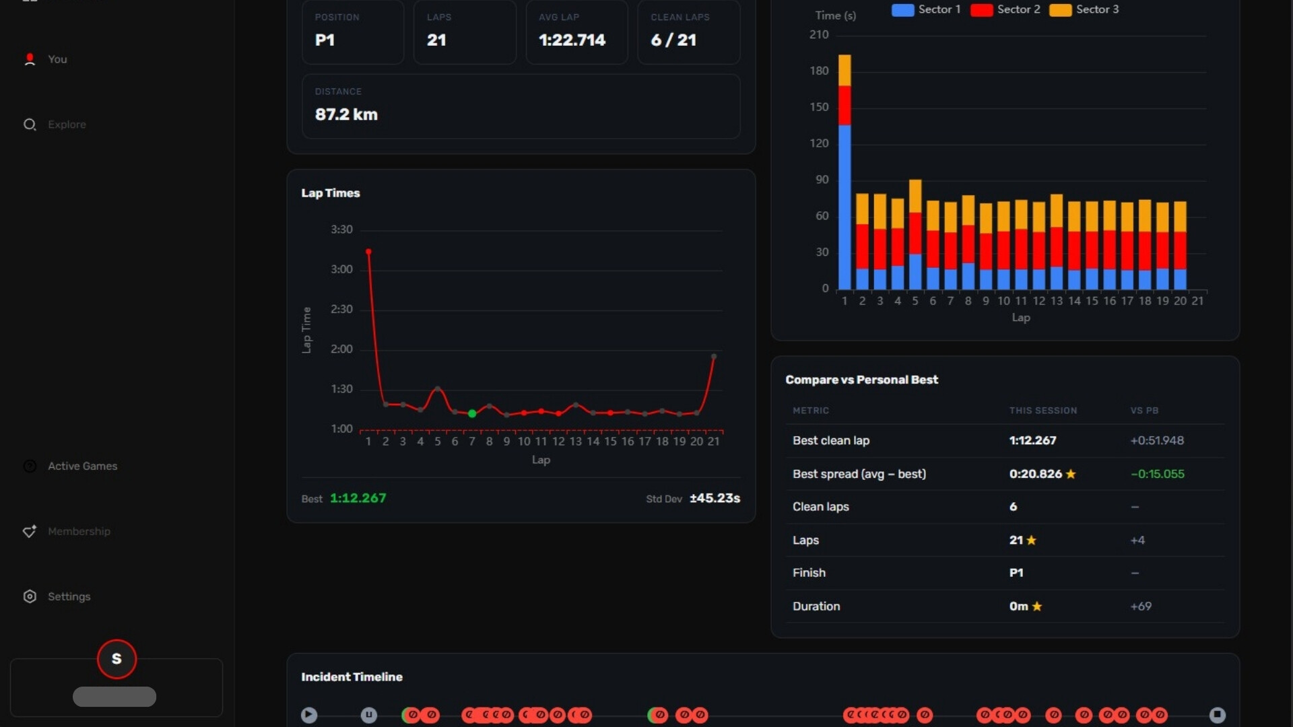Open the Explore search icon
This screenshot has width=1293, height=727.
click(30, 125)
